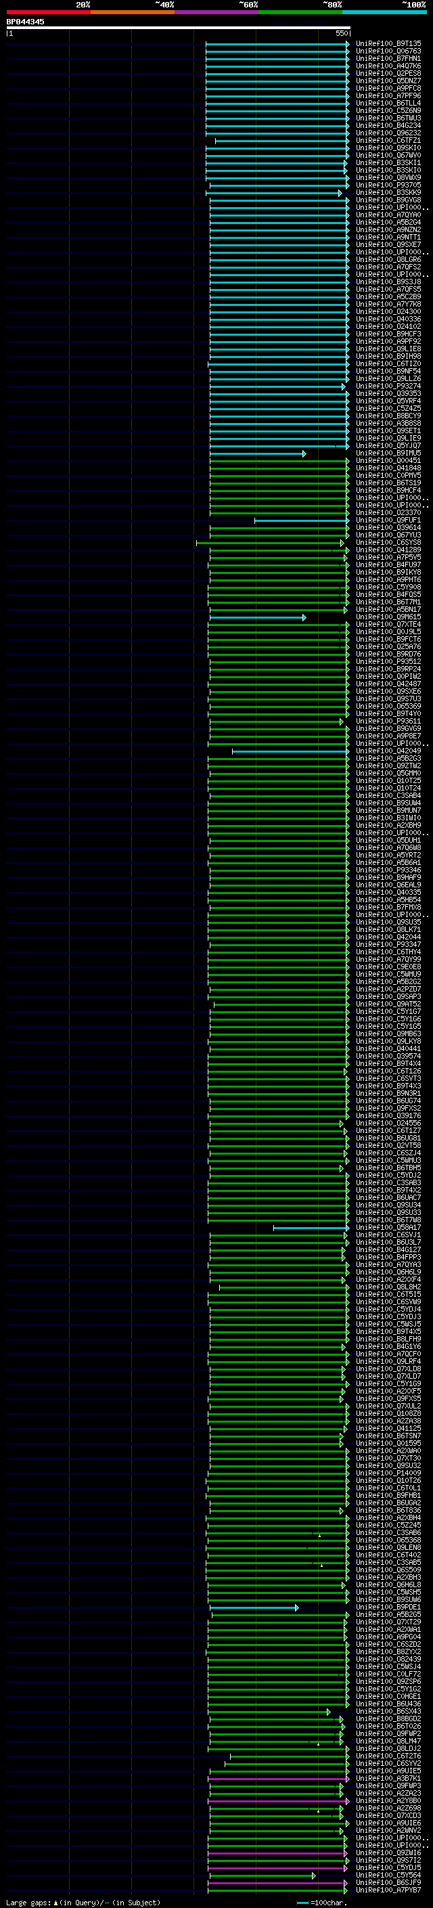Select the BP044345 query name

(x=25, y=22)
